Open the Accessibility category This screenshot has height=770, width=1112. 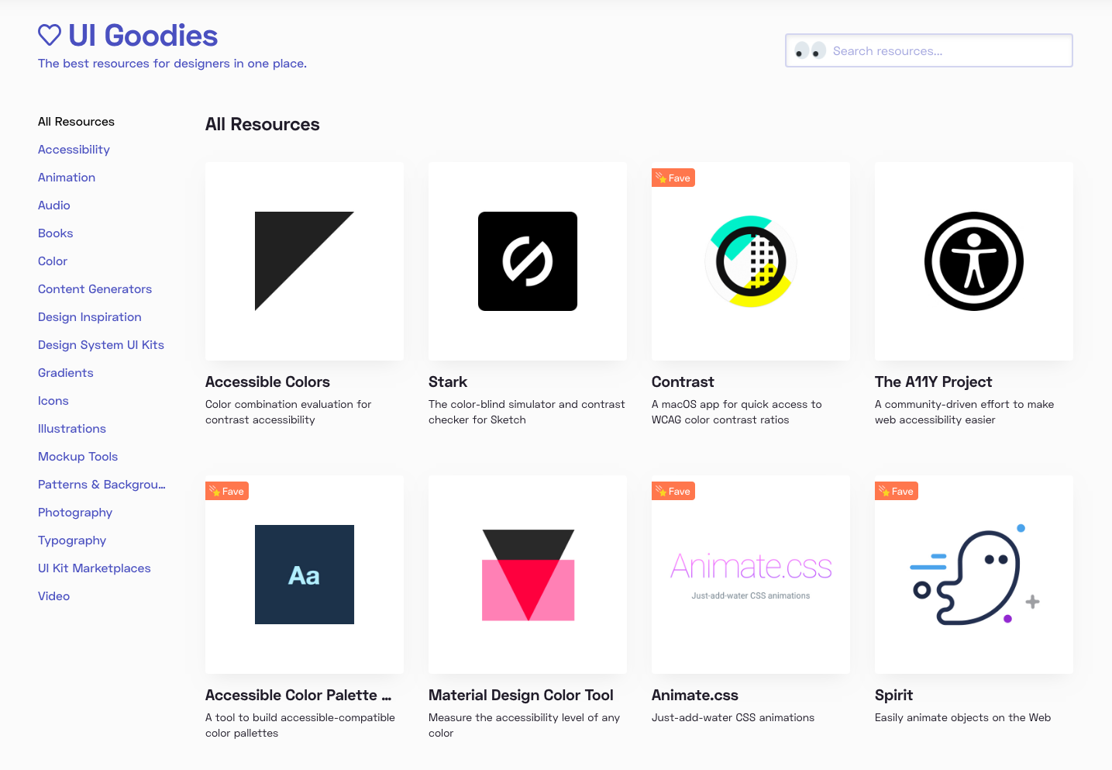[74, 150]
